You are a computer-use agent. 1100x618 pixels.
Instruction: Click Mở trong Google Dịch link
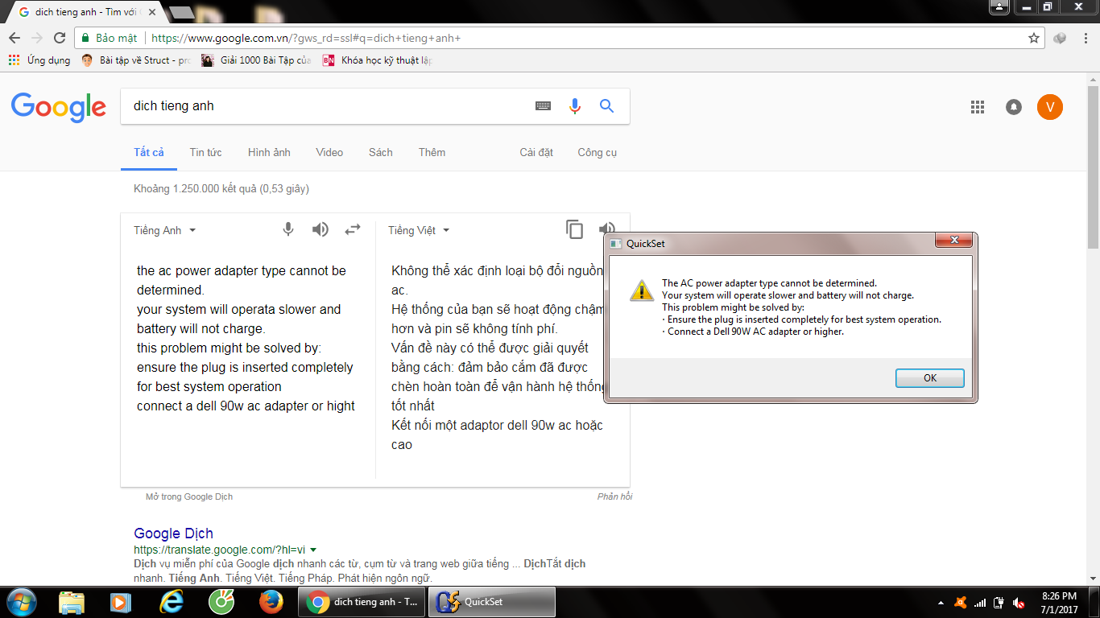click(189, 496)
